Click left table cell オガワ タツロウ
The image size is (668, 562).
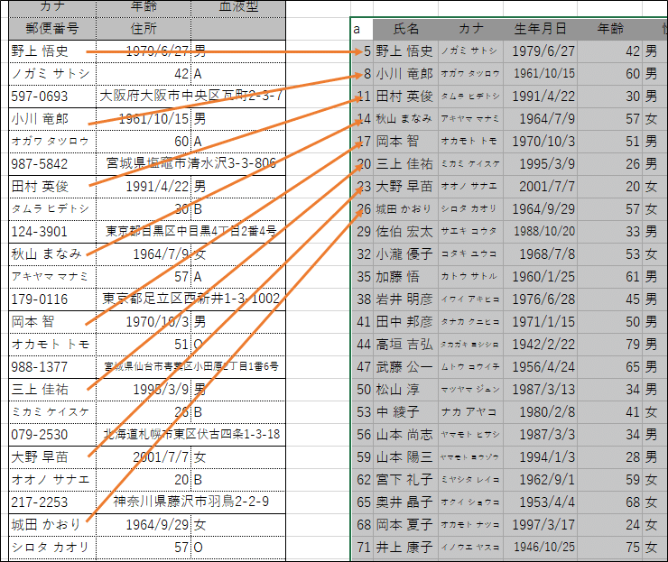[52, 142]
